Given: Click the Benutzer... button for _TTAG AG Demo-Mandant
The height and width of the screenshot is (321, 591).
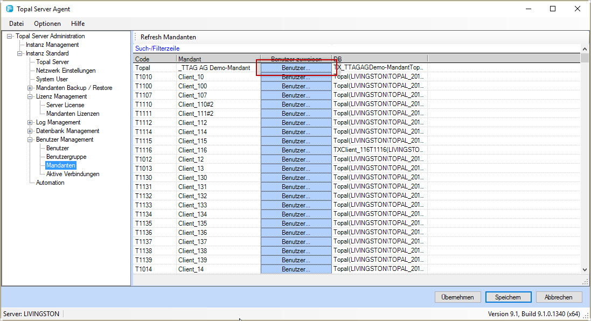Looking at the screenshot, I should tap(296, 68).
